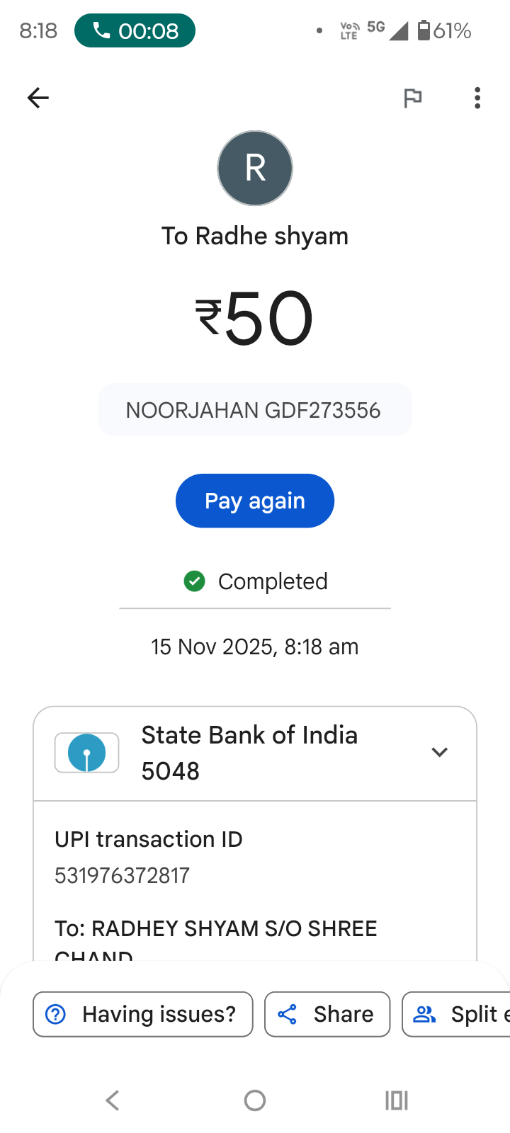Tap the Android home navigation button
The width and height of the screenshot is (510, 1133).
click(x=255, y=1100)
